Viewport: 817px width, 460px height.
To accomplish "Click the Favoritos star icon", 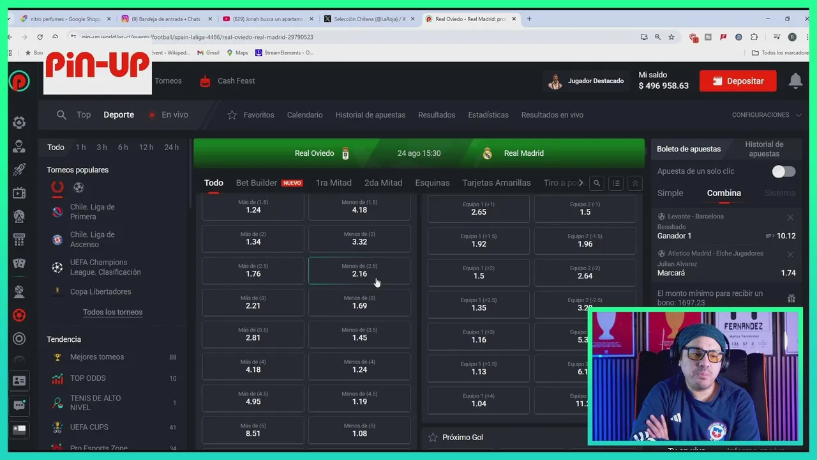I will [232, 115].
